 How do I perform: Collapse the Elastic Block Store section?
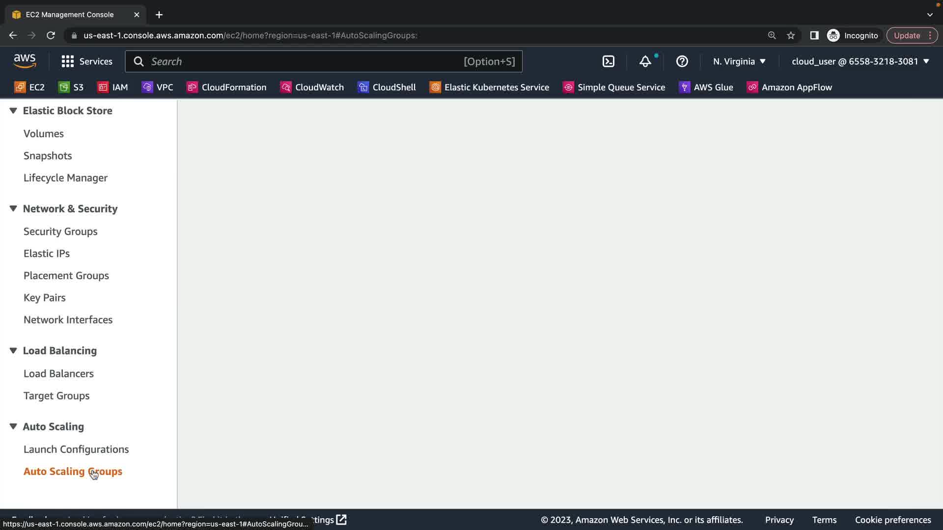[13, 110]
